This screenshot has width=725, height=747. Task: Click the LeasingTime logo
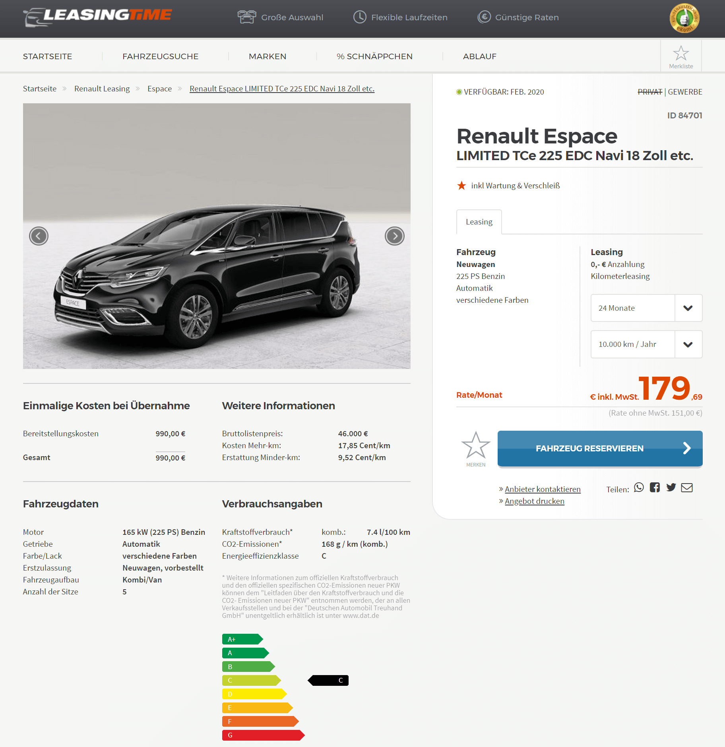pos(97,17)
